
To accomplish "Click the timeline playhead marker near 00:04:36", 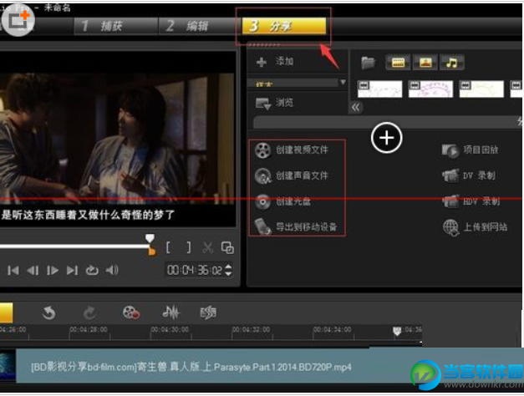I will pos(397,331).
